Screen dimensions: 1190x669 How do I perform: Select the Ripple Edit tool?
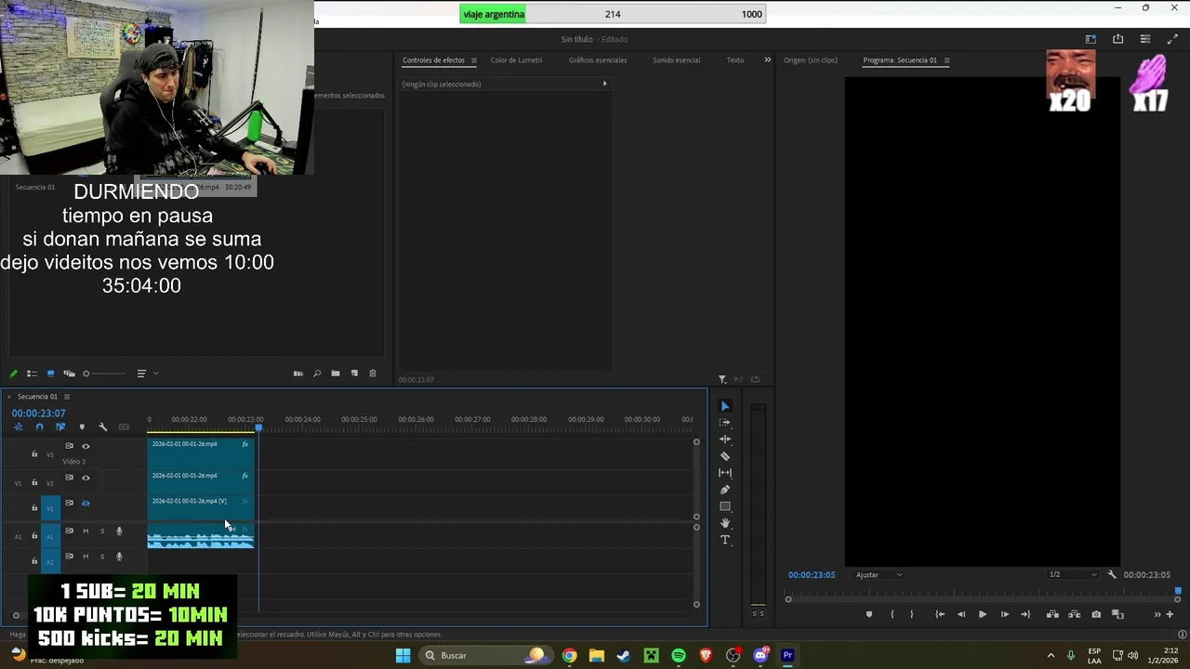pos(725,439)
